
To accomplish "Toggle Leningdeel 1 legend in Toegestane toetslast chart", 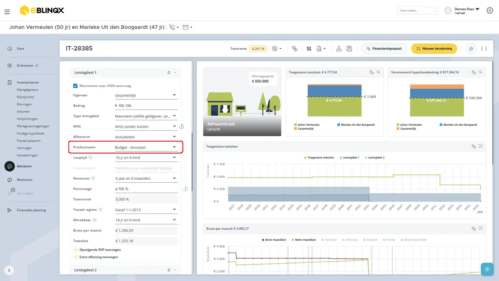I will coord(350,158).
